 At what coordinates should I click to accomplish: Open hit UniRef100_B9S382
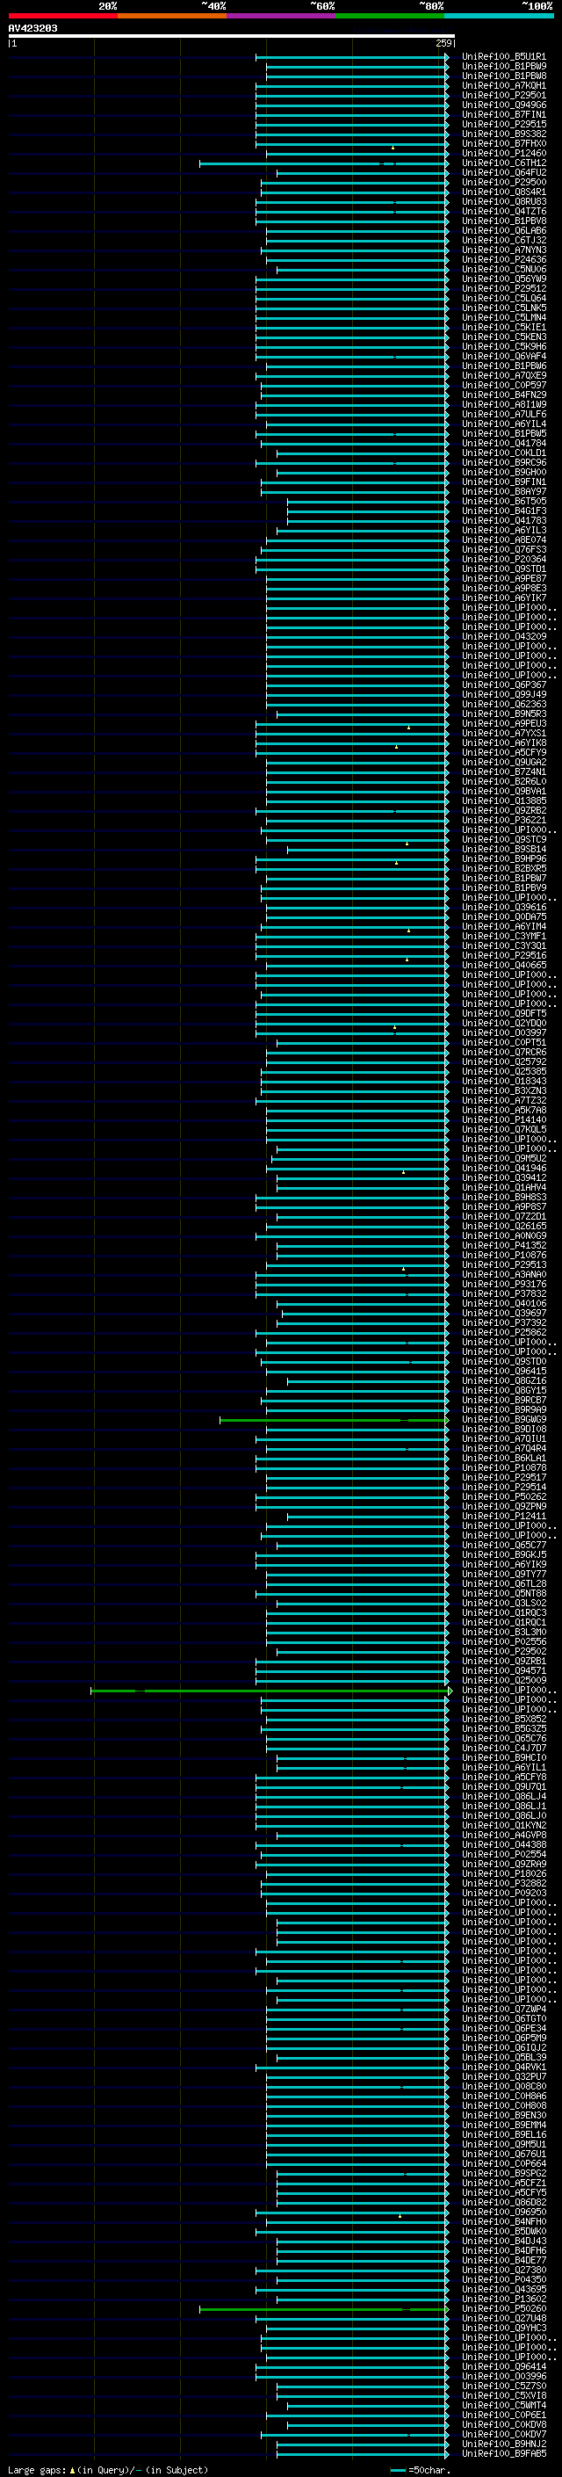tap(503, 134)
